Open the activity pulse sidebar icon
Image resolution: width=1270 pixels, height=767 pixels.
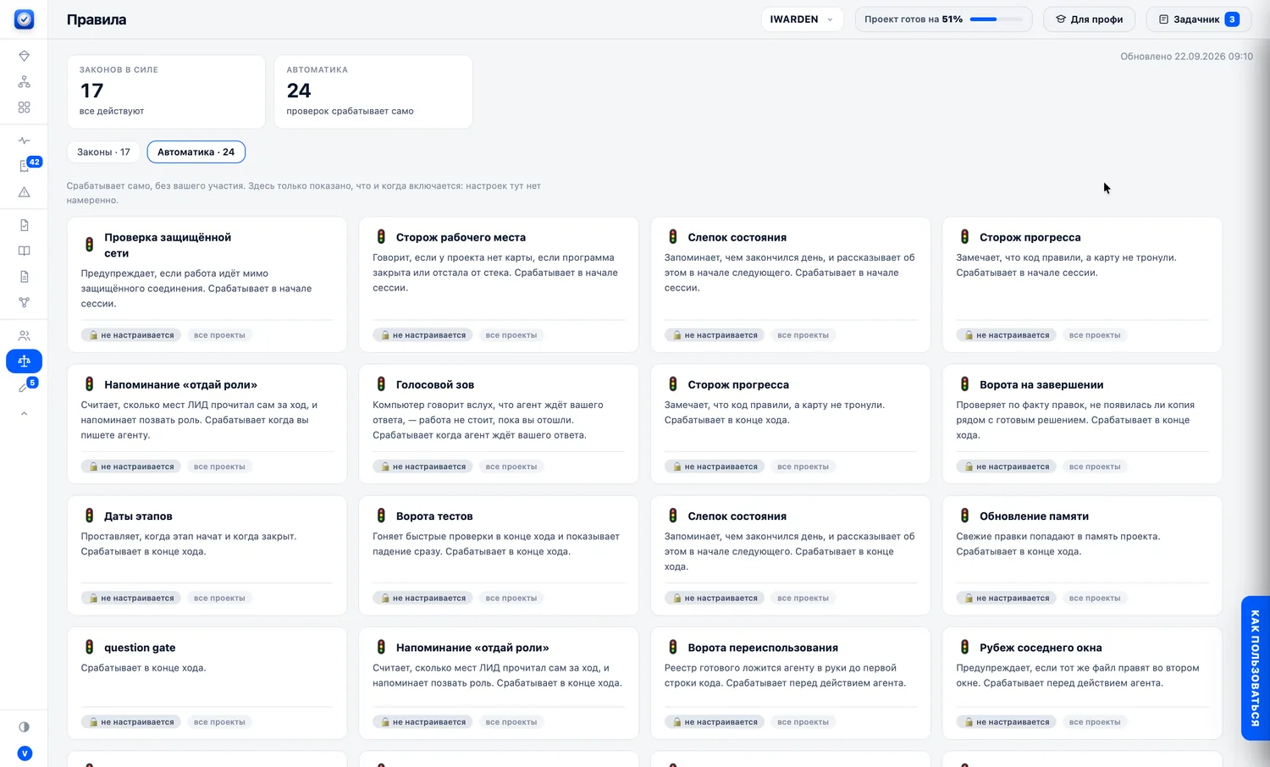(24, 141)
